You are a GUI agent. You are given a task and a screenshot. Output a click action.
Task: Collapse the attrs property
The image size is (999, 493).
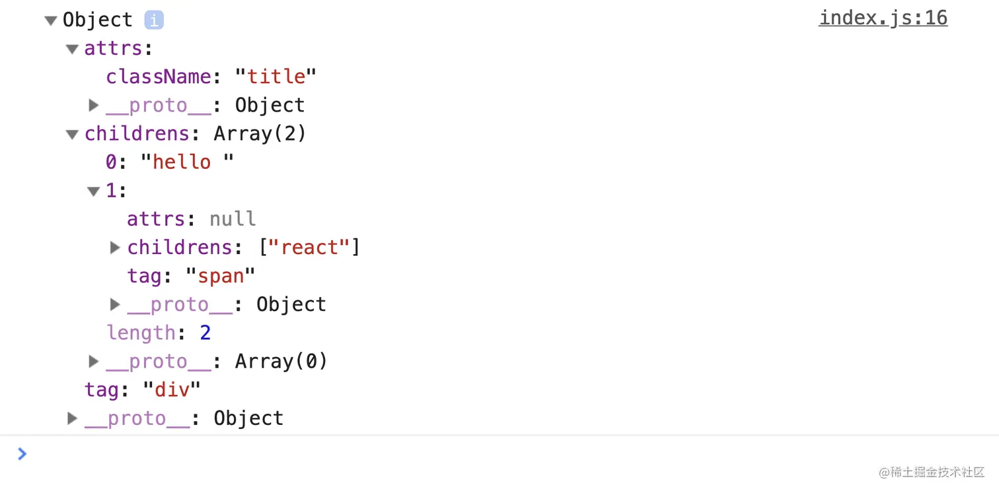pos(72,49)
